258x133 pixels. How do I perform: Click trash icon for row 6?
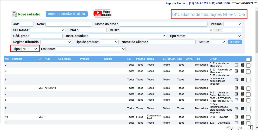pos(242,88)
